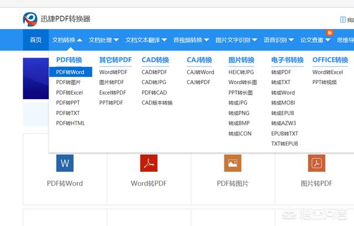Screen dimensions: 354x226
Task: Click the 迅捷PDF转换器 logo icon
Action: tap(30, 19)
